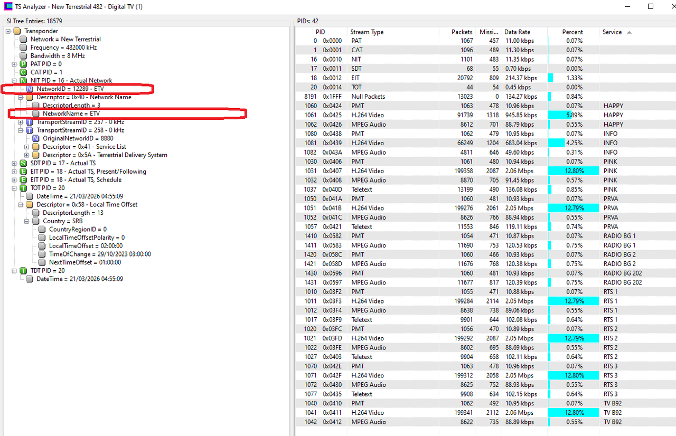The height and width of the screenshot is (436, 676).
Task: Click the PRVA Teletext row, PID 0x0421
Action: point(485,227)
